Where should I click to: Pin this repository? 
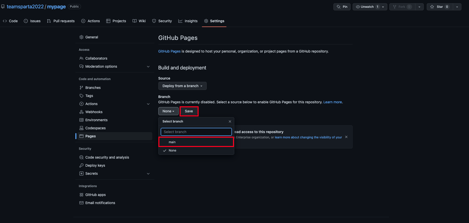point(342,7)
